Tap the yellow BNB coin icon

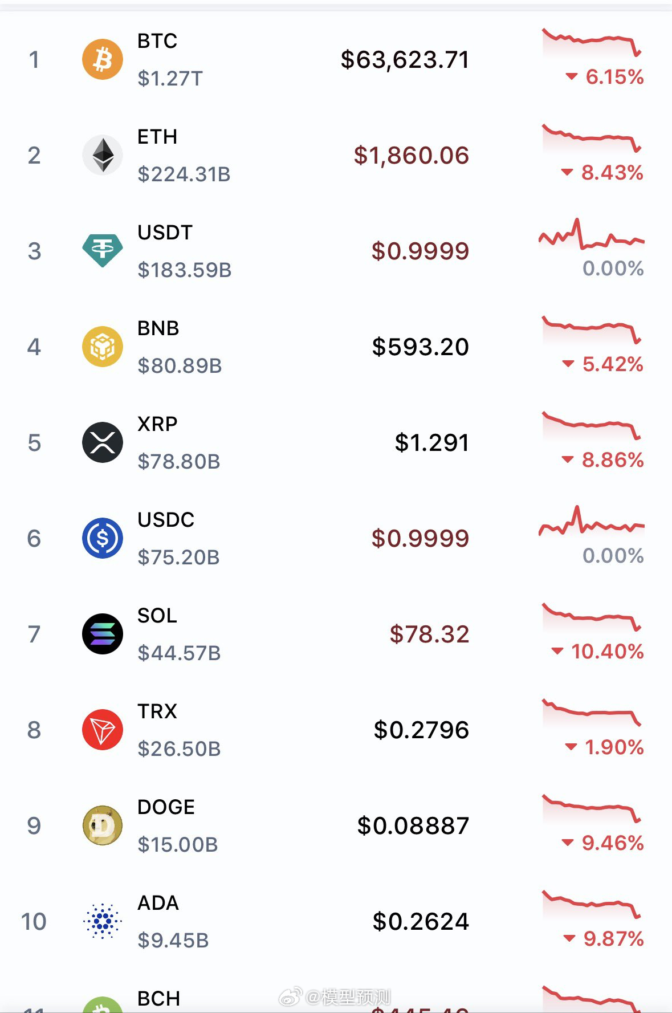[103, 347]
